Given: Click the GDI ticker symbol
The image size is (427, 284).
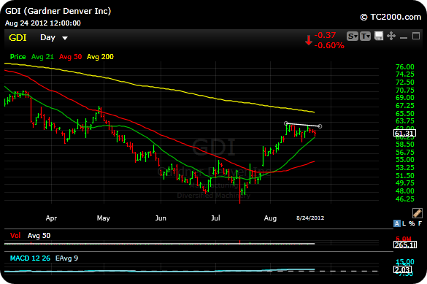Looking at the screenshot, I should tap(18, 37).
